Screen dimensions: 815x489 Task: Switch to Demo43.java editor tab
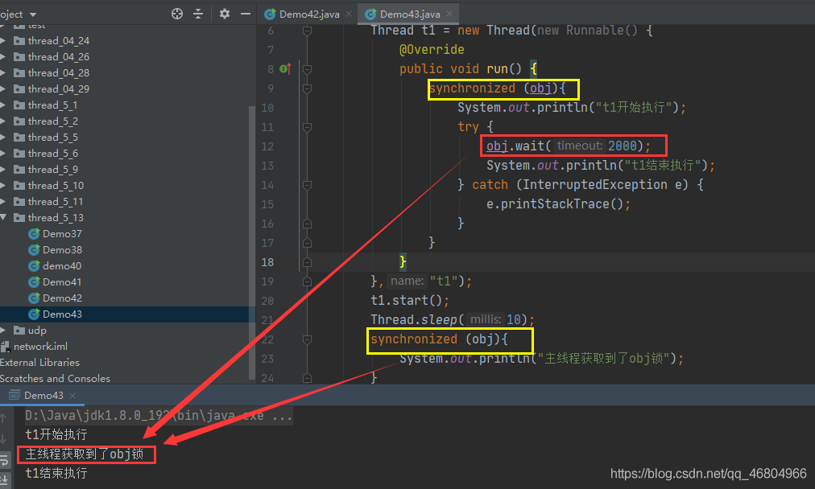point(410,14)
